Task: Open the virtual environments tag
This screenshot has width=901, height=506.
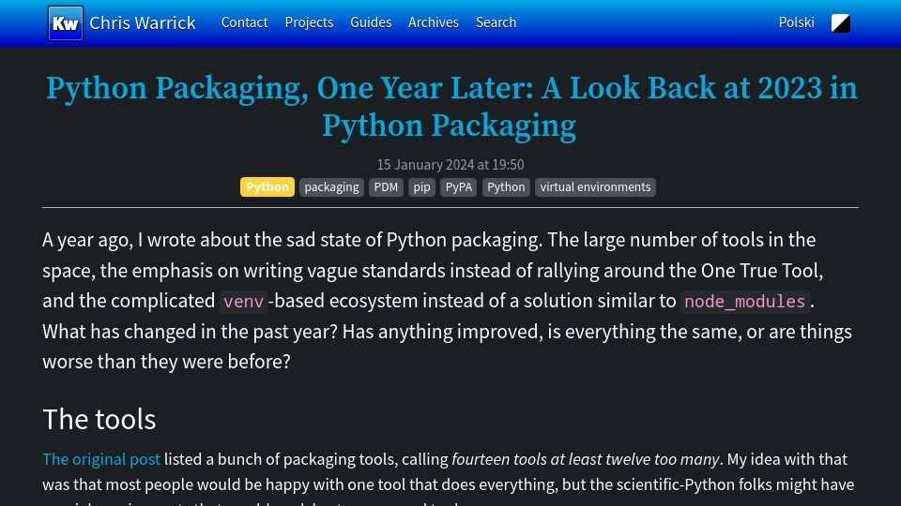Action: click(x=595, y=187)
